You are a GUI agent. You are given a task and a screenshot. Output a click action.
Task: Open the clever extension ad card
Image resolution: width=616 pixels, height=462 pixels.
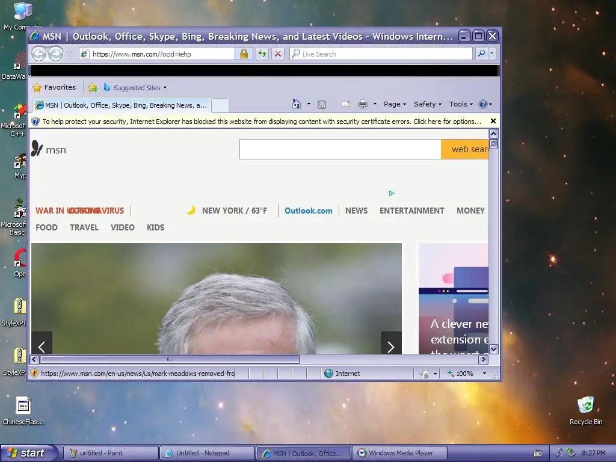(454, 298)
